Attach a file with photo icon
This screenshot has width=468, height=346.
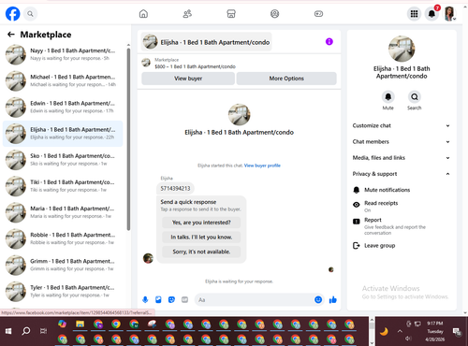(158, 300)
